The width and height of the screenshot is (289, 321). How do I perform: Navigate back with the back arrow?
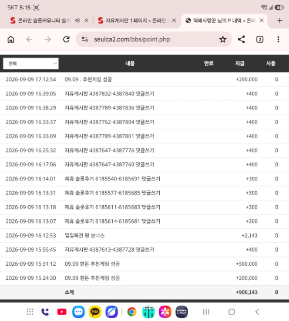pyautogui.click(x=29, y=39)
